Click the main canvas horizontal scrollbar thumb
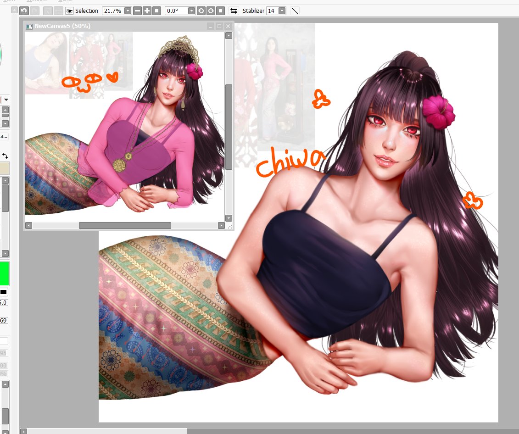The width and height of the screenshot is (519, 434). [x=353, y=431]
